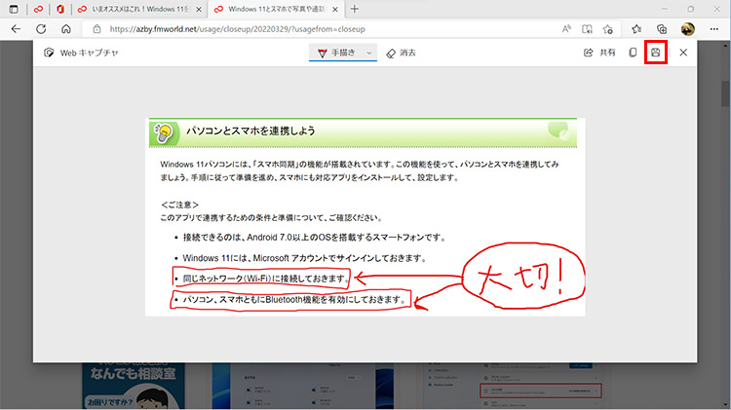The image size is (731, 410).
Task: Open the user profile avatar
Action: click(x=687, y=29)
